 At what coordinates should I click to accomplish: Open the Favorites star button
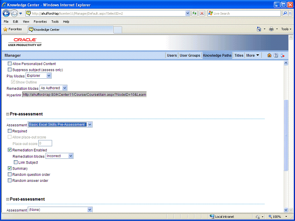coord(12,29)
